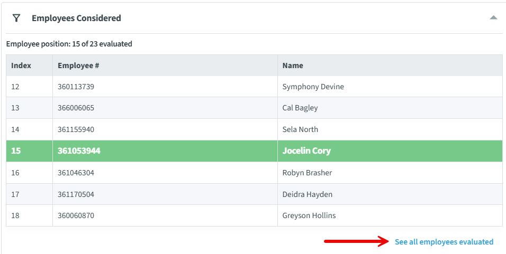The width and height of the screenshot is (506, 254).
Task: Select the Deidra Hayden row
Action: click(x=254, y=194)
